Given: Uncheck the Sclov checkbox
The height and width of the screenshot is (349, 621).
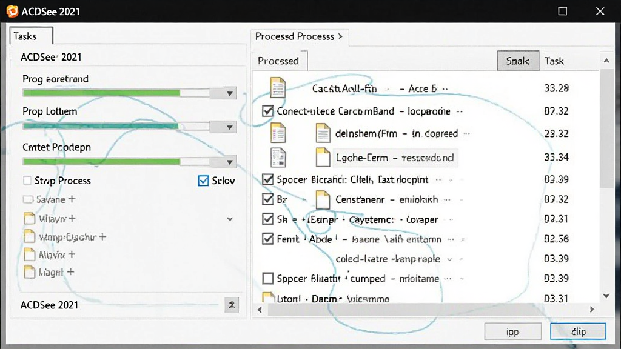Looking at the screenshot, I should pos(203,181).
